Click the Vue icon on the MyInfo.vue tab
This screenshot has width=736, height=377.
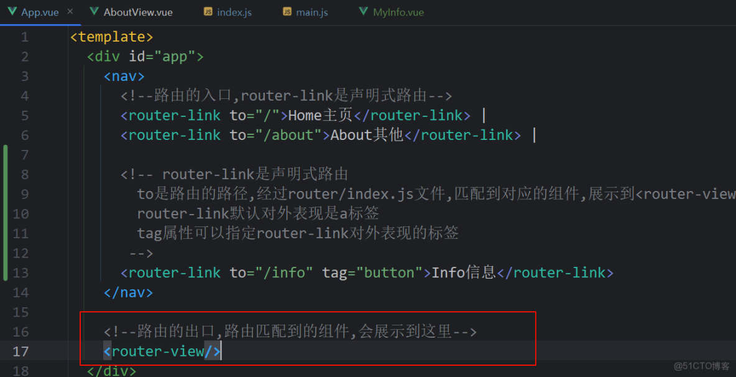tap(363, 11)
